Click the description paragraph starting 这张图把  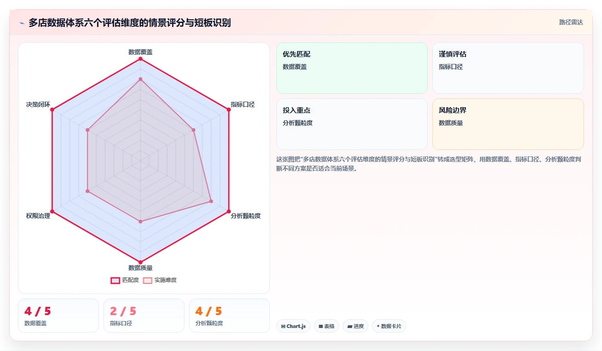[430, 164]
